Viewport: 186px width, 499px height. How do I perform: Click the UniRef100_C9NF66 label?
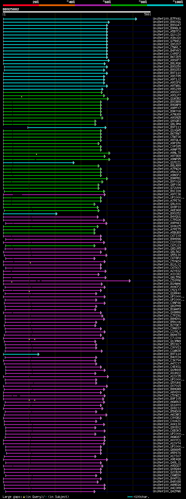[x=167, y=303]
